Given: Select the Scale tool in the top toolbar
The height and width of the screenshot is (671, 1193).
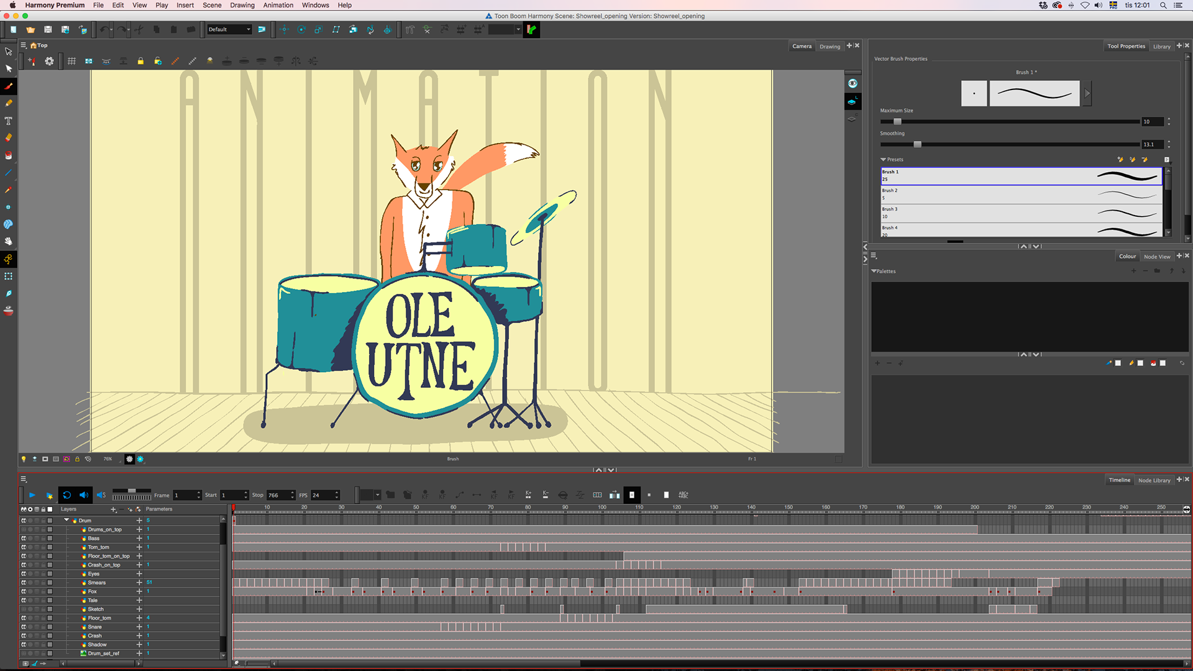Looking at the screenshot, I should (318, 29).
